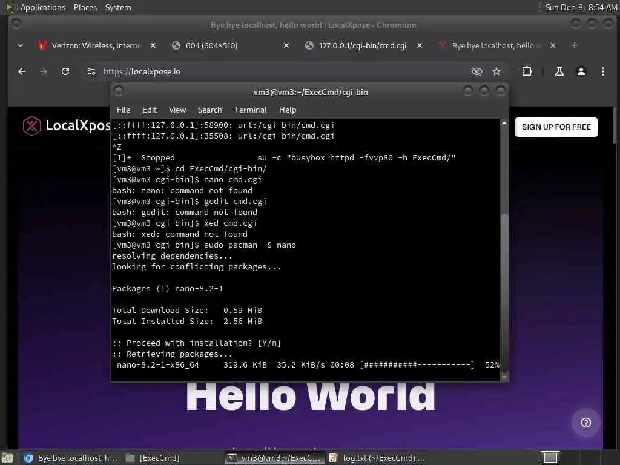Click show desktop icon in bottom panel
Image resolution: width=620 pixels, height=465 pixels.
7,458
